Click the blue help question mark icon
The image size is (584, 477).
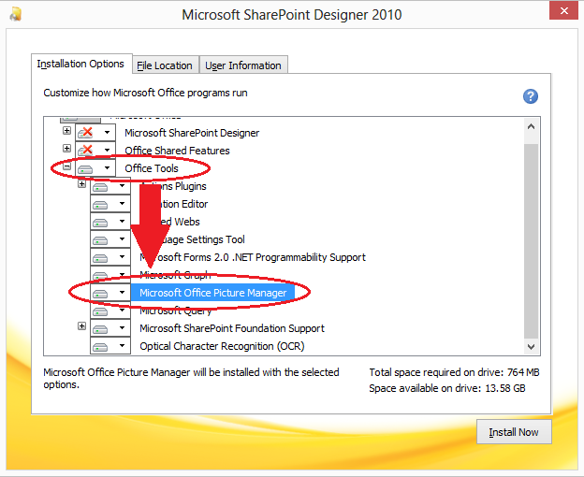coord(530,96)
